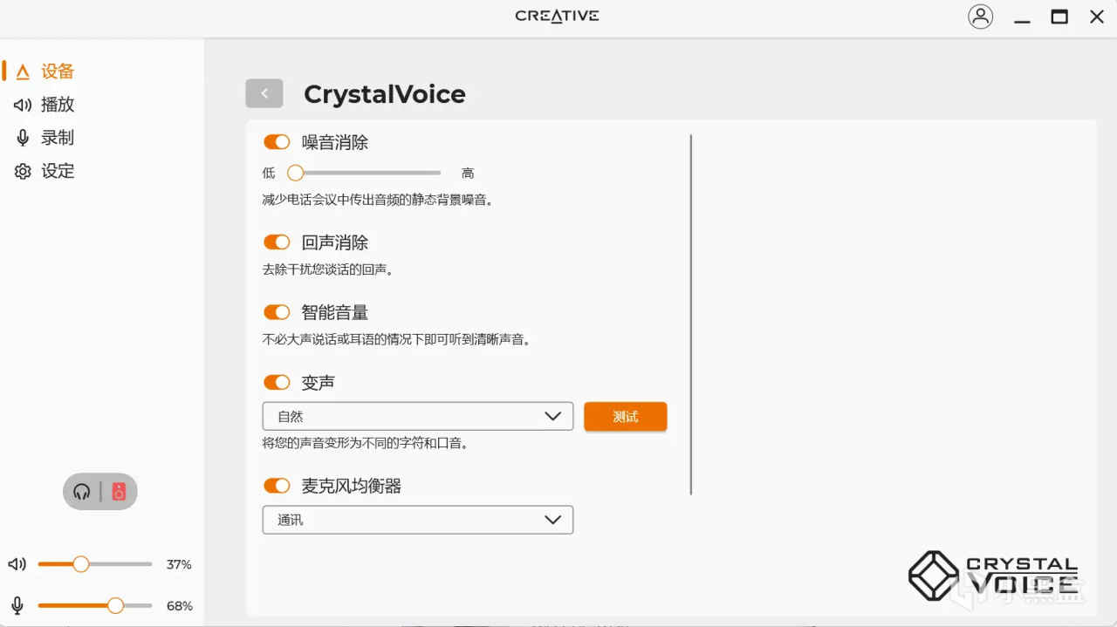This screenshot has height=627, width=1117.
Task: Mute the microphone icon at bottom left
Action: tap(17, 605)
